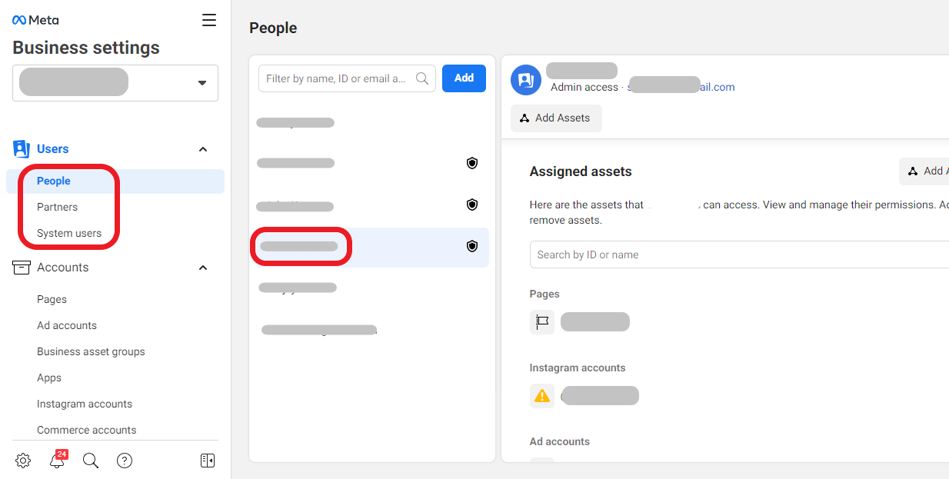The image size is (949, 479).
Task: Click the Meta logo
Action: coord(35,20)
